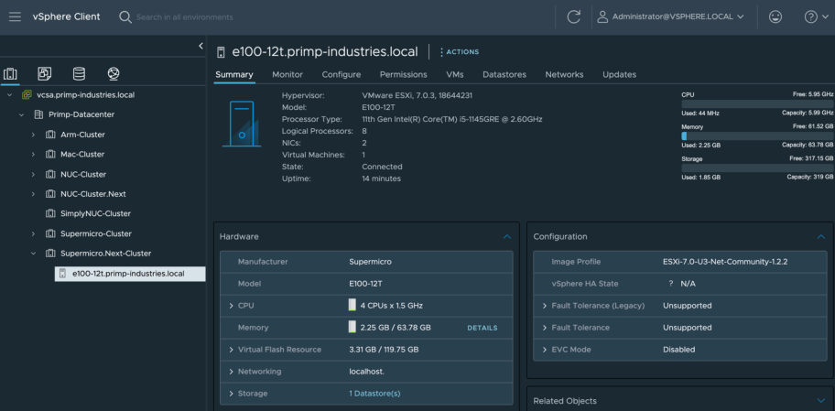Click the NUC-Cluster cluster icon
Screen dimensions: 835x411
(50, 174)
